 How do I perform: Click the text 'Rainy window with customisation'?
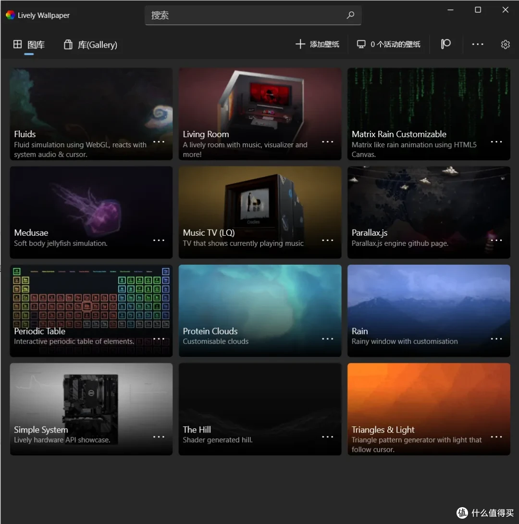point(405,342)
